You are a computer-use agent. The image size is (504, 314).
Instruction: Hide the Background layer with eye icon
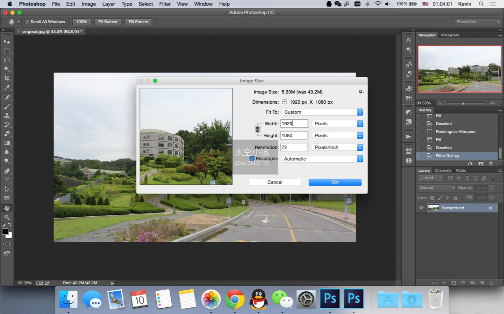[421, 208]
